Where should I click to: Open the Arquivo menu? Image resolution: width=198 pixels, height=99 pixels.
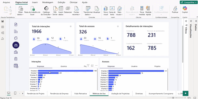click(6, 2)
